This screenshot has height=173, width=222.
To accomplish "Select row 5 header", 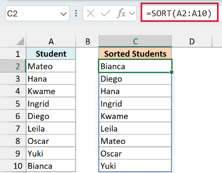I will [13, 103].
